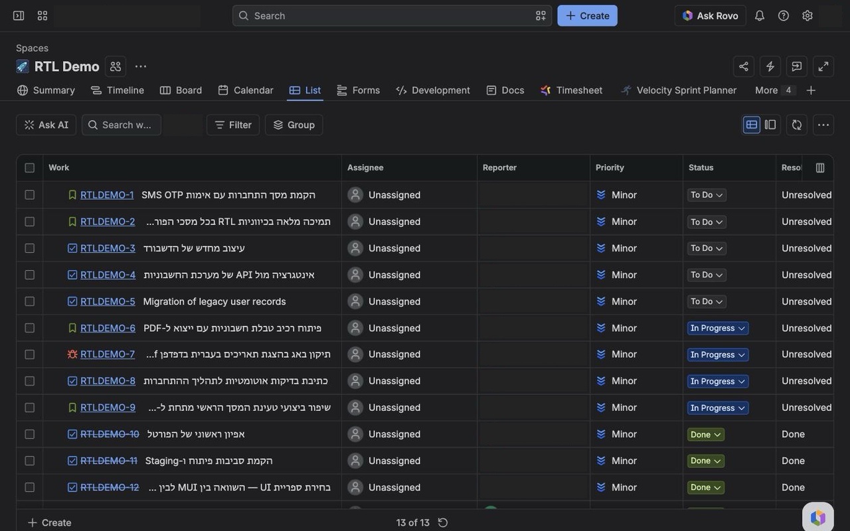850x531 pixels.
Task: Open the help question mark icon
Action: tap(784, 15)
